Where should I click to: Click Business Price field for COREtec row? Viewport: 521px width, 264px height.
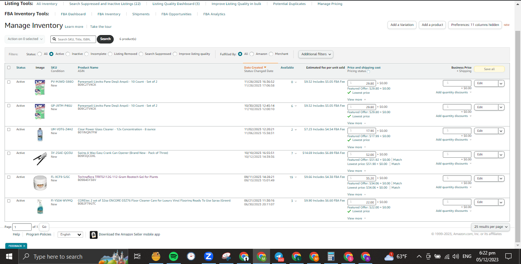tap(457, 202)
